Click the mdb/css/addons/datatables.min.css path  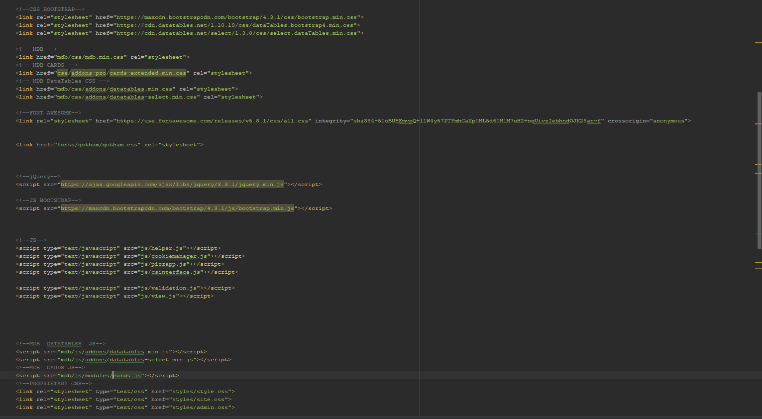click(114, 89)
